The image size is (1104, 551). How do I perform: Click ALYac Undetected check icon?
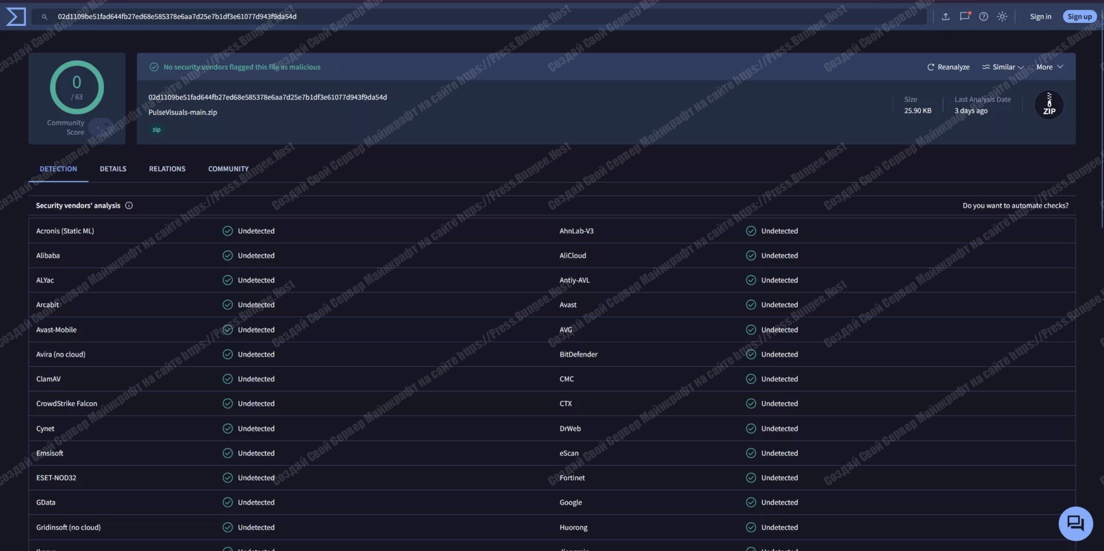(x=228, y=281)
